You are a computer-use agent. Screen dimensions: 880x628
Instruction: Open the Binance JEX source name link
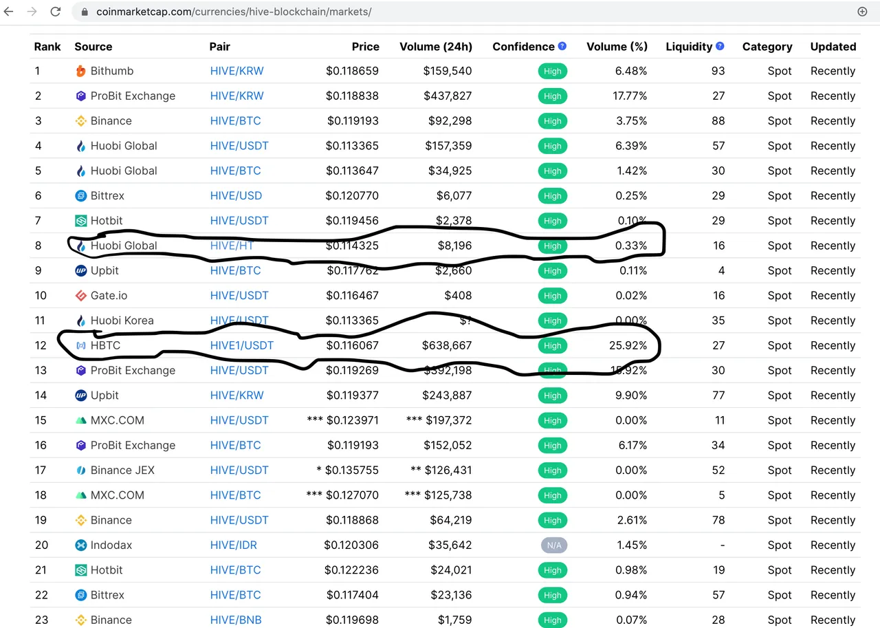pyautogui.click(x=122, y=470)
